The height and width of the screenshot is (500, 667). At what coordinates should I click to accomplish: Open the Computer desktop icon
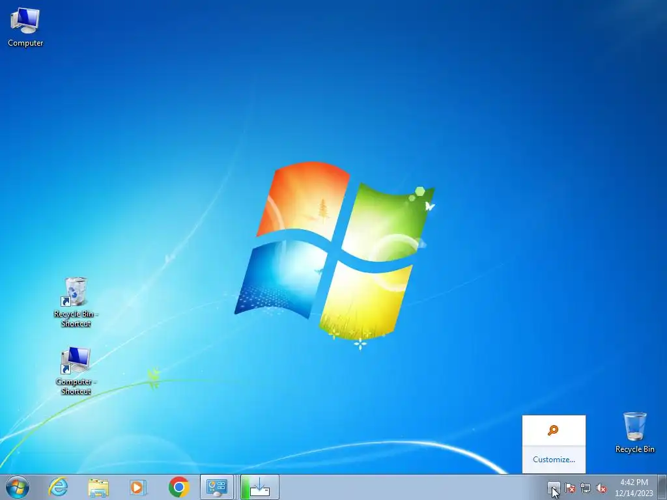point(25,27)
